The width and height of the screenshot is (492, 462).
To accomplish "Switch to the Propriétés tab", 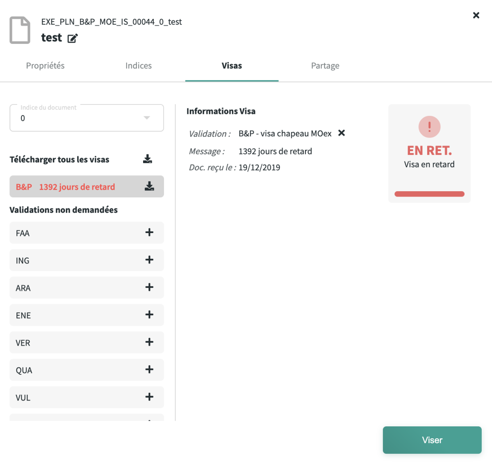I will pos(45,66).
